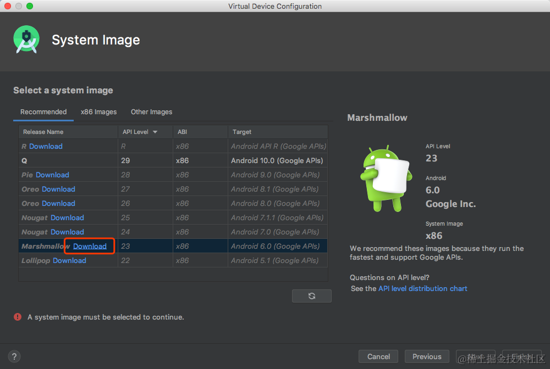Open the Other Images tab
550x369 pixels.
[x=152, y=111]
